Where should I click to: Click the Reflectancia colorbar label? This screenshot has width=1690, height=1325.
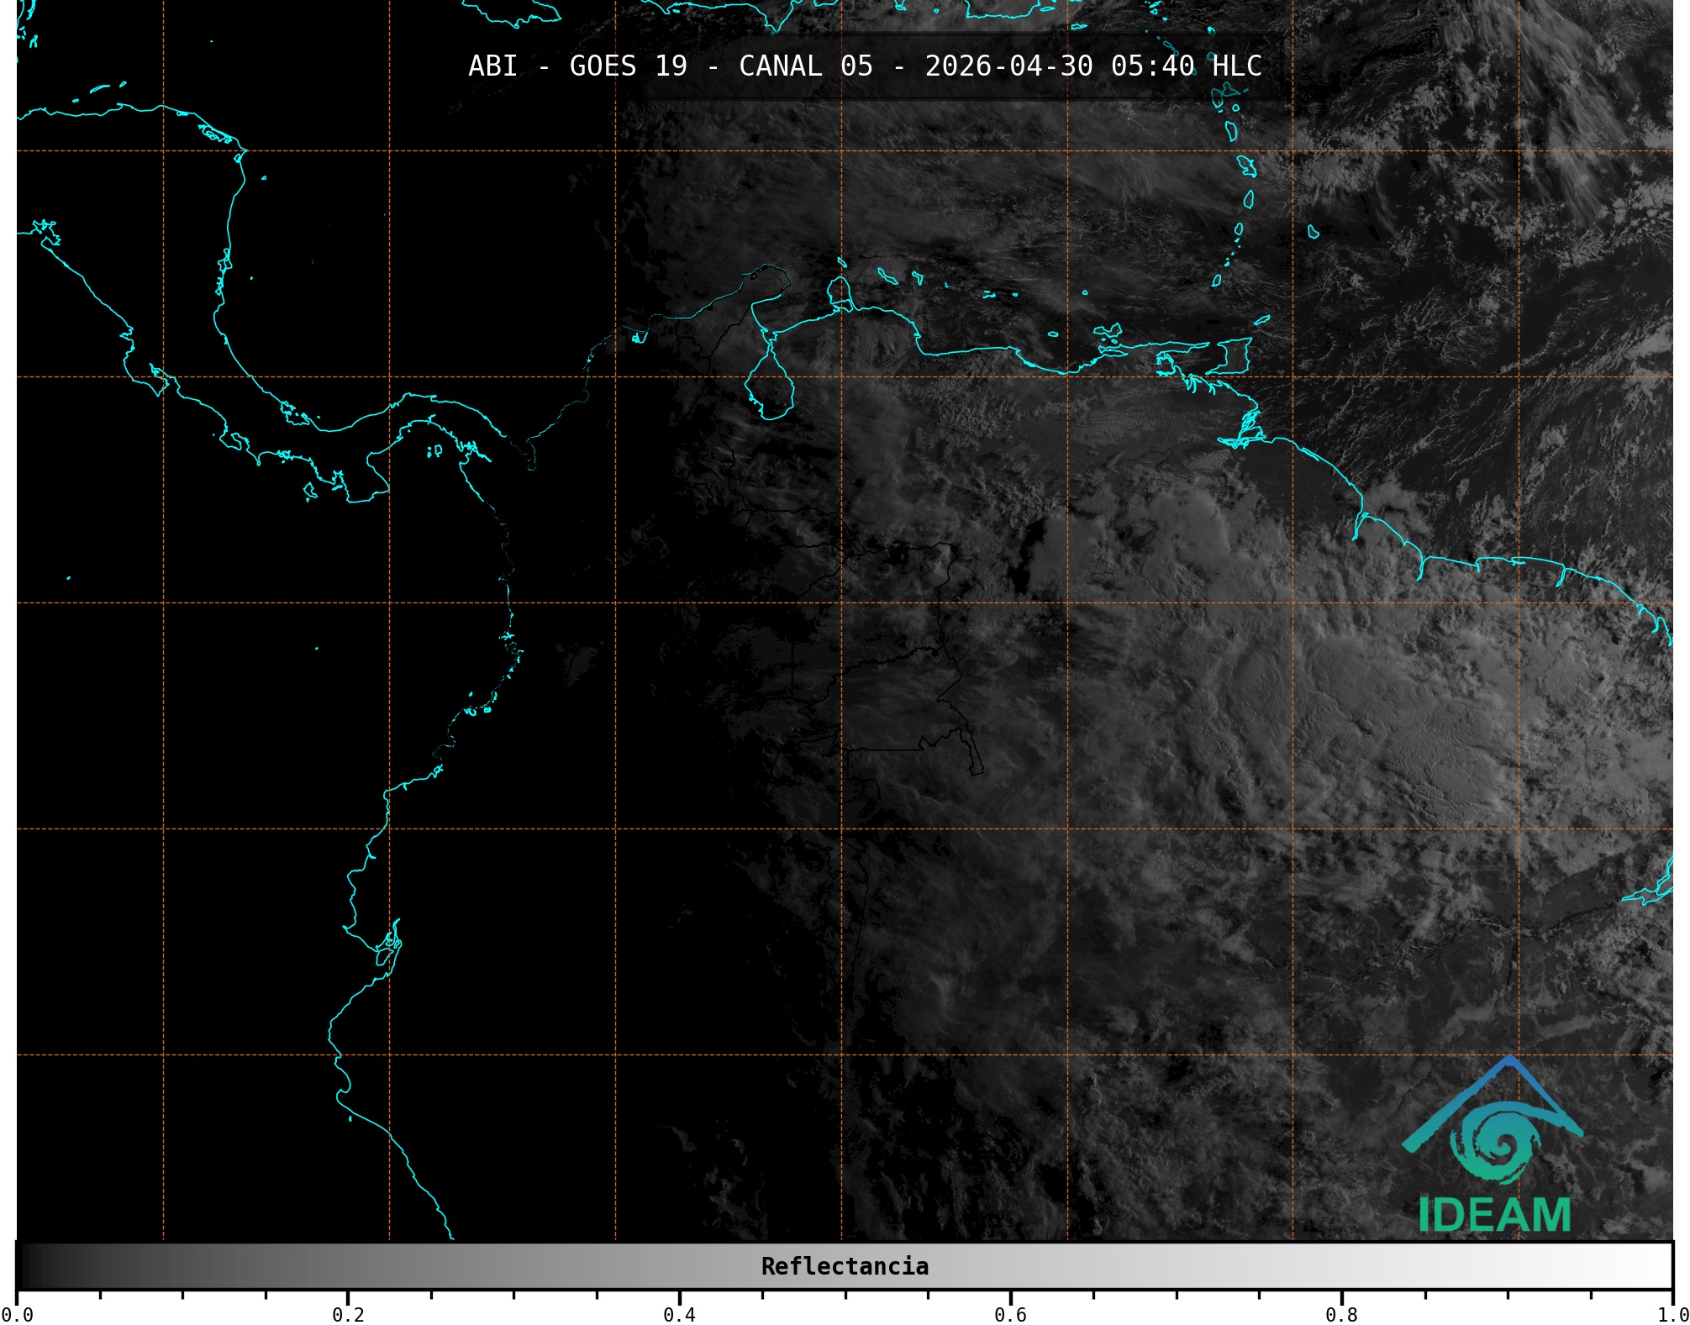point(845,1266)
